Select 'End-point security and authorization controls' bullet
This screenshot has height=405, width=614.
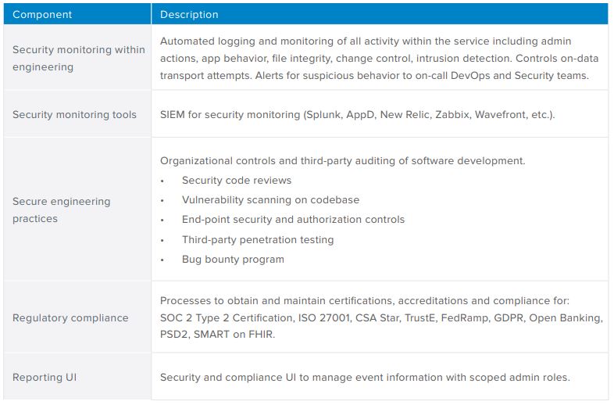(293, 220)
